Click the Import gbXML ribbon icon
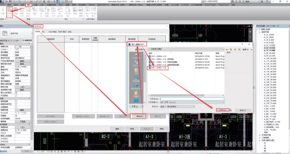This screenshot has width=290, height=154. 60,11
